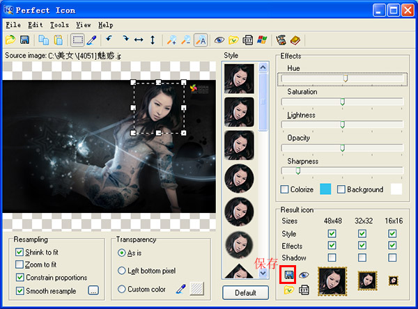Click toolbar EXT file type icon
418x309 pixels.
(248, 40)
